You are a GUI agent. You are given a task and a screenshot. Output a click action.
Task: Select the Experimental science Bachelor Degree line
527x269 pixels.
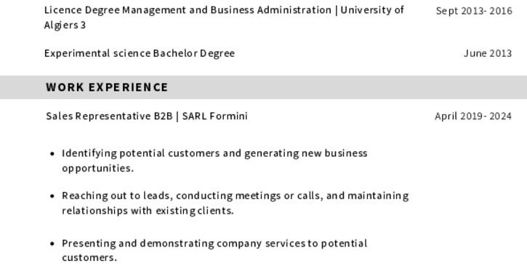click(x=140, y=54)
